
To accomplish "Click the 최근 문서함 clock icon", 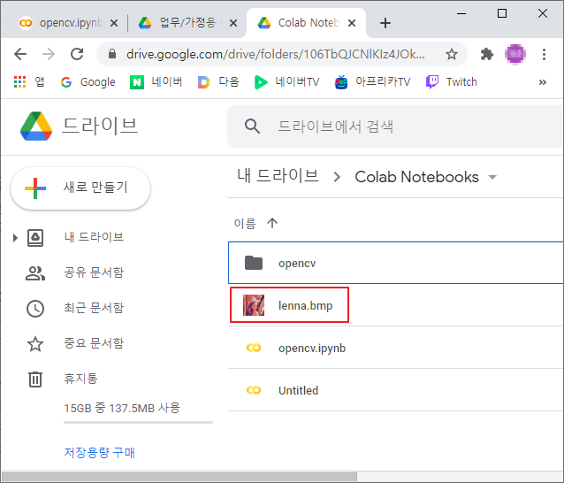I will (35, 309).
